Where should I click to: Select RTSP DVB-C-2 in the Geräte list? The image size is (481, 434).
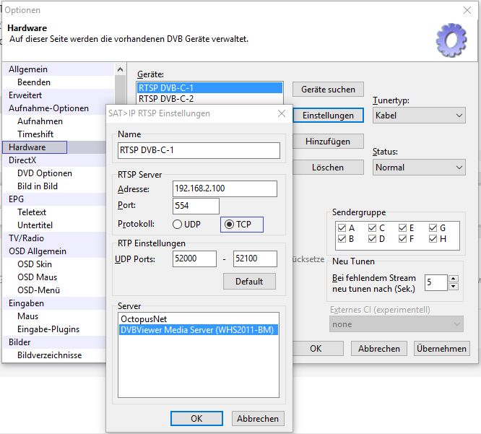(x=166, y=99)
